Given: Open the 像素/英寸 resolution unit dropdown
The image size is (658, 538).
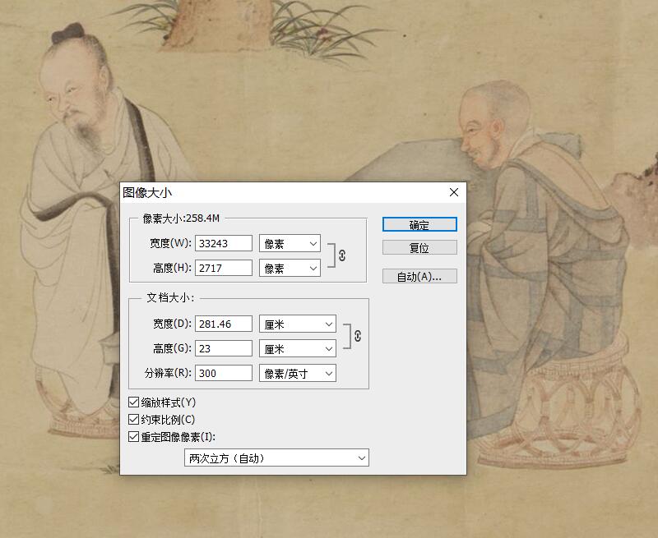Looking at the screenshot, I should pos(298,373).
